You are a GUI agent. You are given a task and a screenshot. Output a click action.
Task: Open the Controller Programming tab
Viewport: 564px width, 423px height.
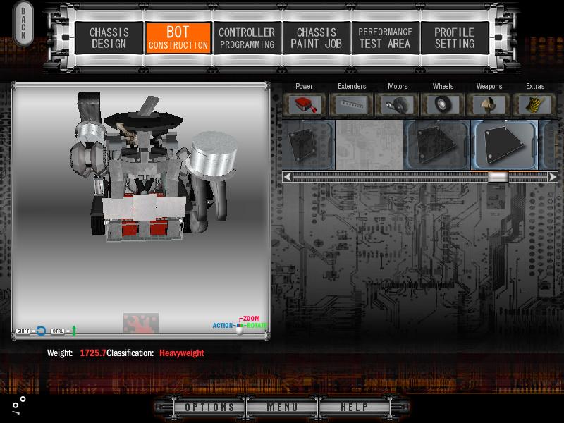247,38
